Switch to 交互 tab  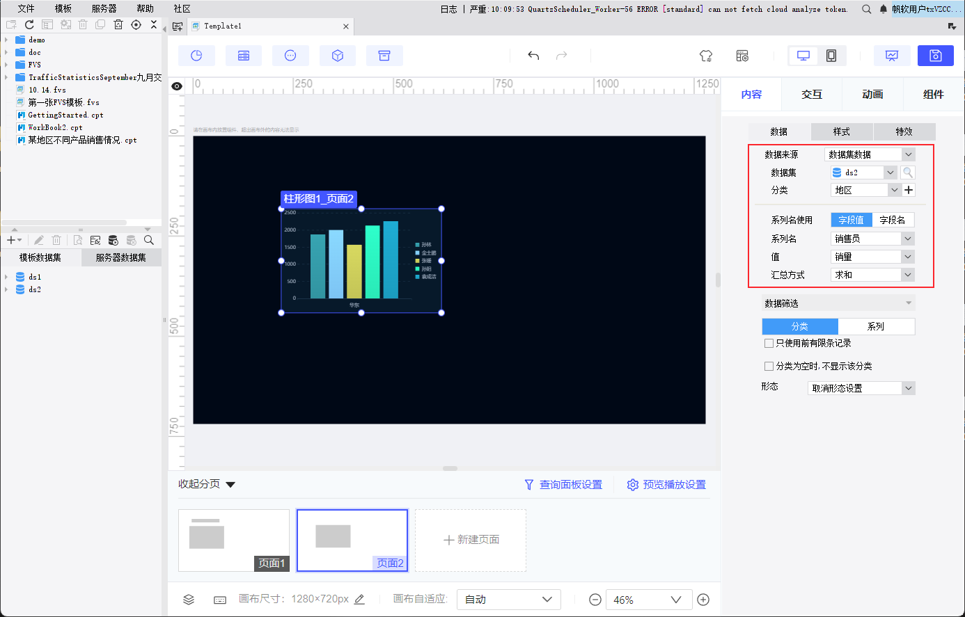[x=812, y=95]
